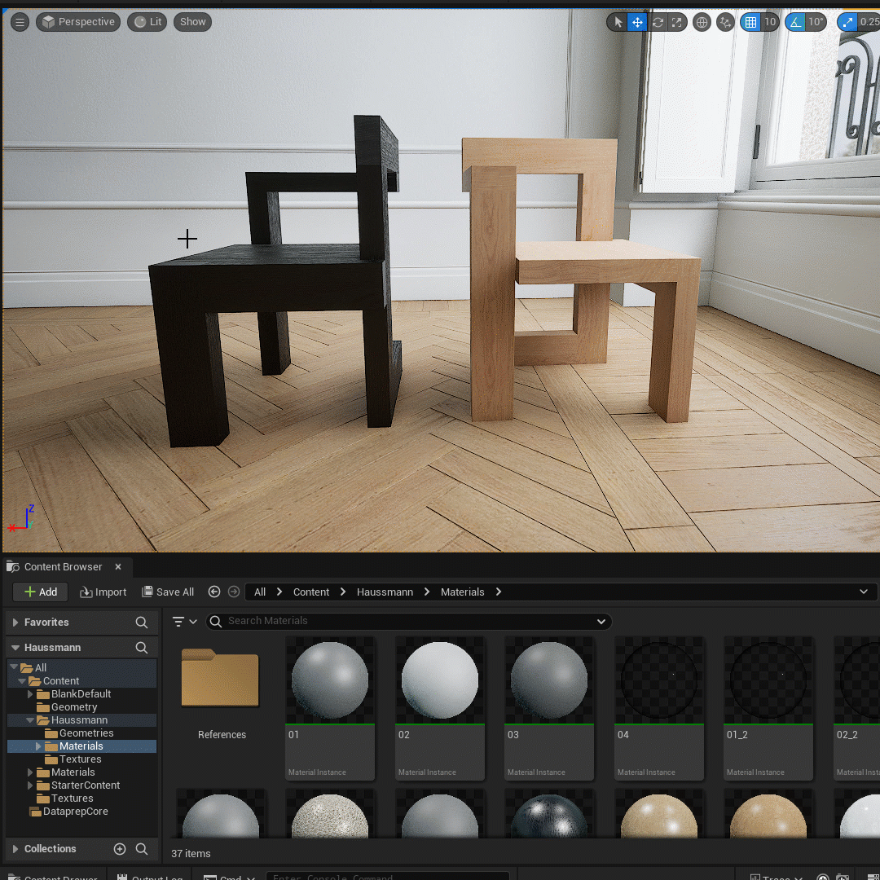Open saved searches dropdown in search bar

pos(601,621)
